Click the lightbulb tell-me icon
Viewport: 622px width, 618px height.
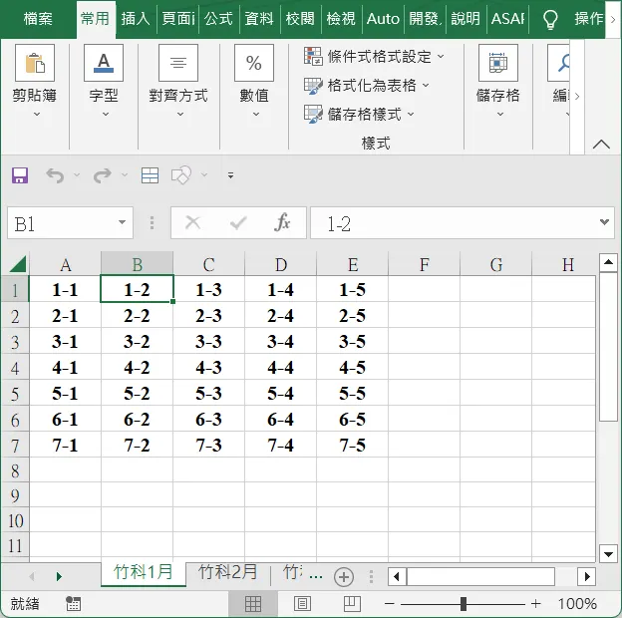click(550, 19)
